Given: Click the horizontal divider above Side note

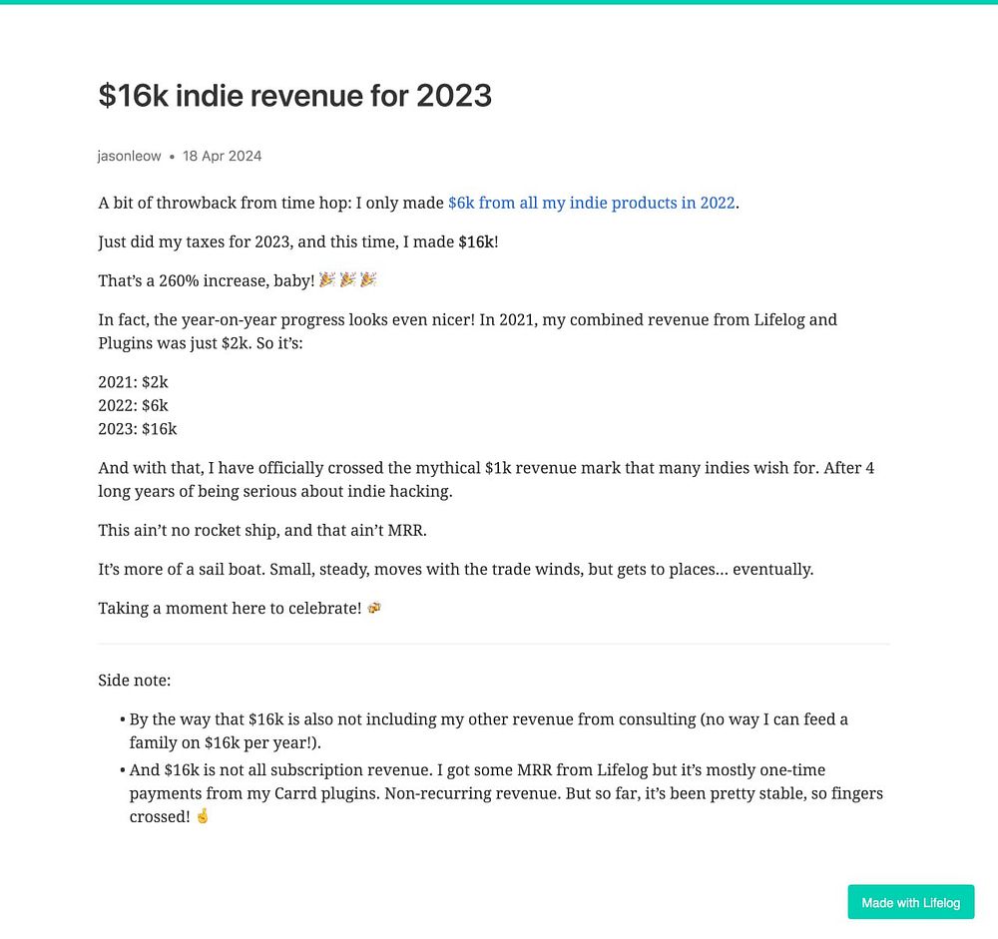Looking at the screenshot, I should 493,644.
